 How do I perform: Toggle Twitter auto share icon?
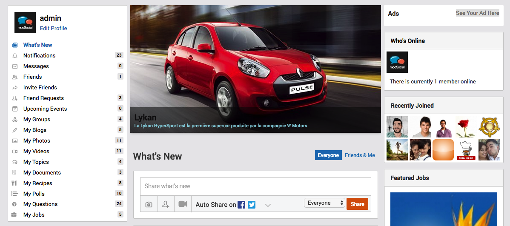pos(252,205)
